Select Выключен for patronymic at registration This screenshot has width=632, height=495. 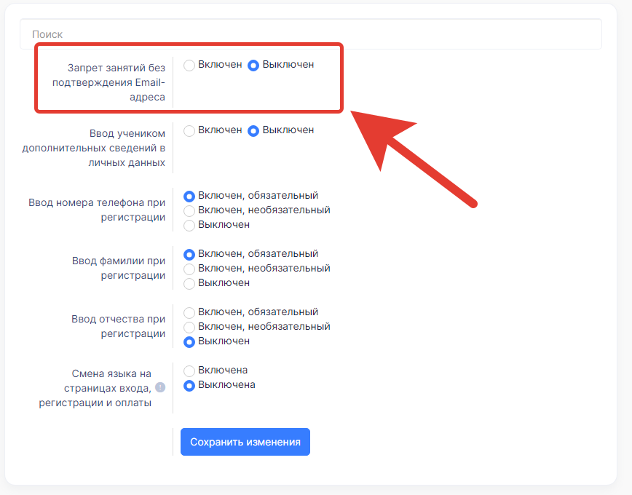(189, 342)
